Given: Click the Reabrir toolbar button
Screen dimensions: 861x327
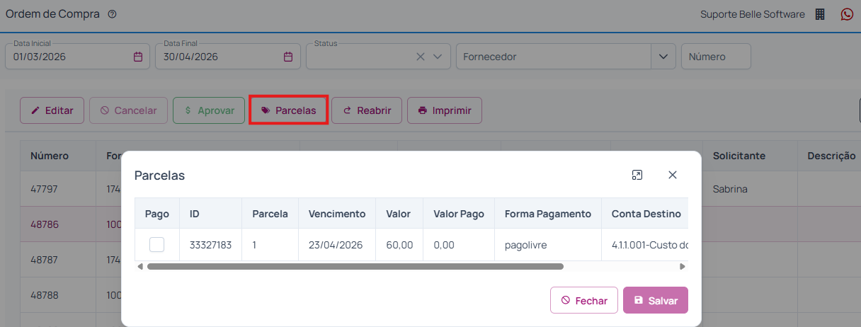Looking at the screenshot, I should point(367,110).
